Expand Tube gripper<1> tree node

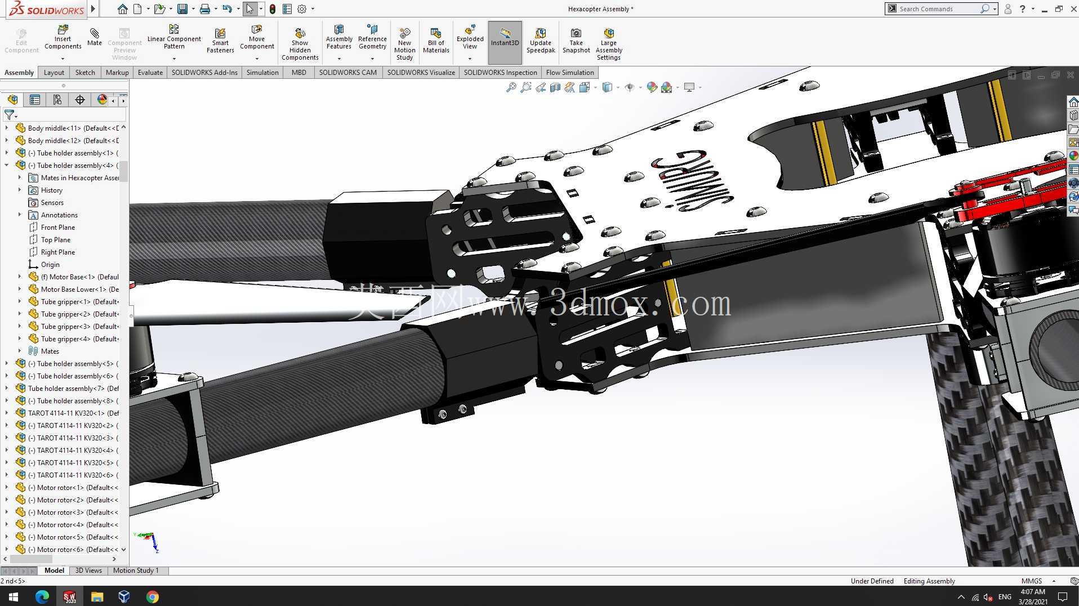point(20,301)
